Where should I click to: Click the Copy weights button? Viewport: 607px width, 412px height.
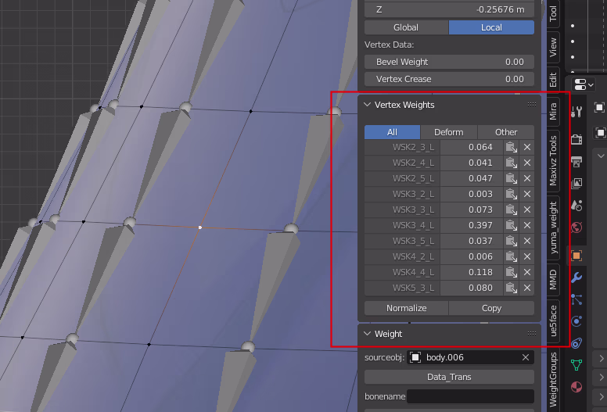pyautogui.click(x=492, y=308)
